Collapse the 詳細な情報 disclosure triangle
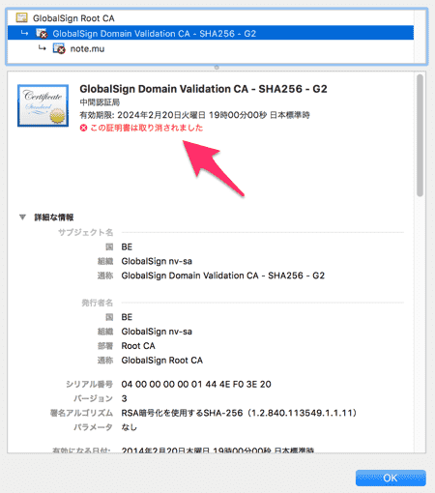The image size is (435, 493). tap(22, 217)
